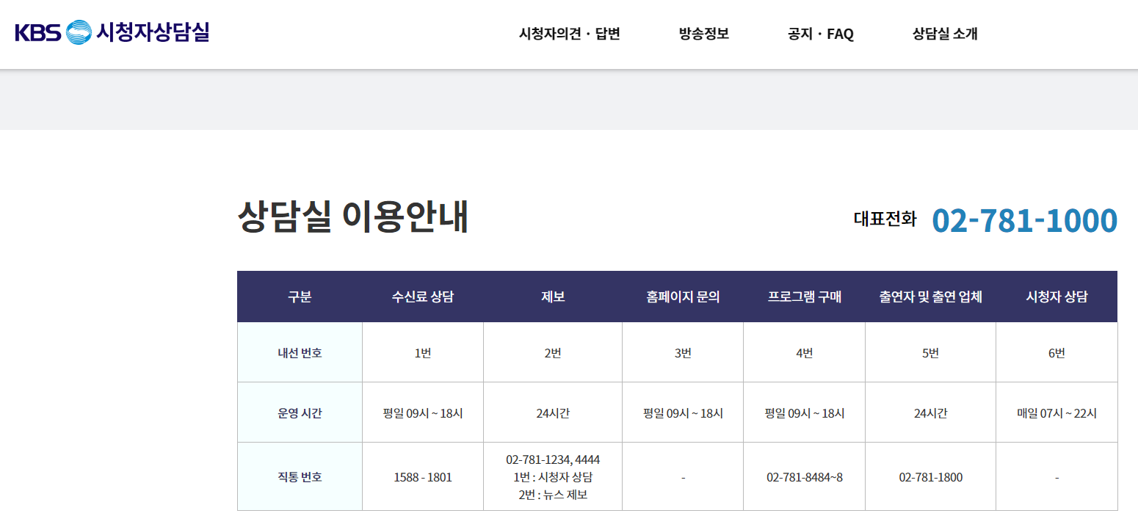Click the 4번 extension cell

pyautogui.click(x=805, y=352)
